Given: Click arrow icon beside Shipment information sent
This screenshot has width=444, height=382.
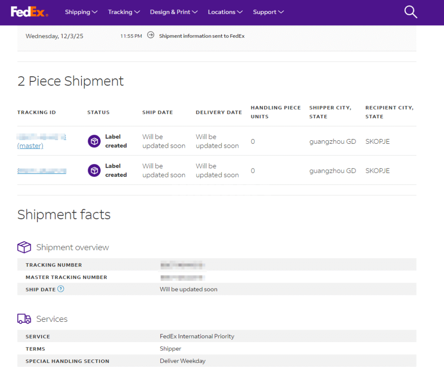Looking at the screenshot, I should 150,36.
